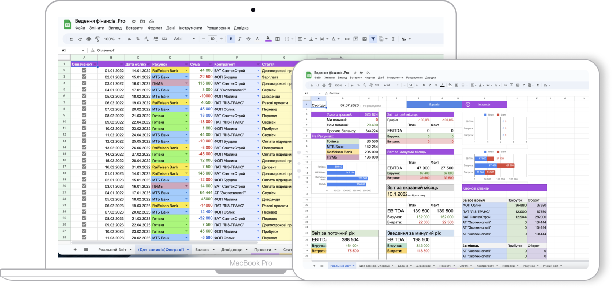Screen dimensions: 613x289
Task: Toggle bold in the tablet window toolbar
Action: (424, 85)
